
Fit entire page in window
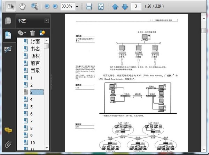point(100,6)
